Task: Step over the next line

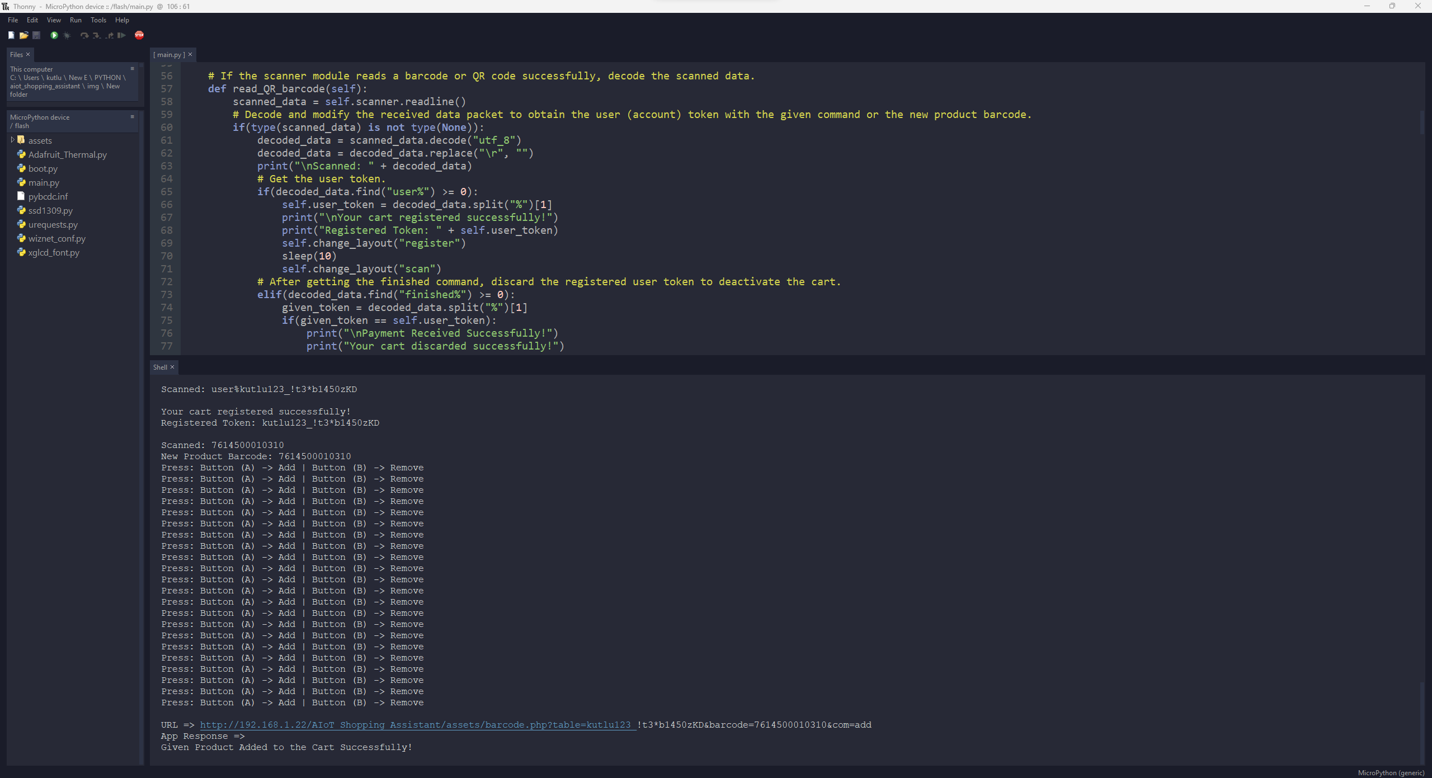Action: (x=84, y=35)
